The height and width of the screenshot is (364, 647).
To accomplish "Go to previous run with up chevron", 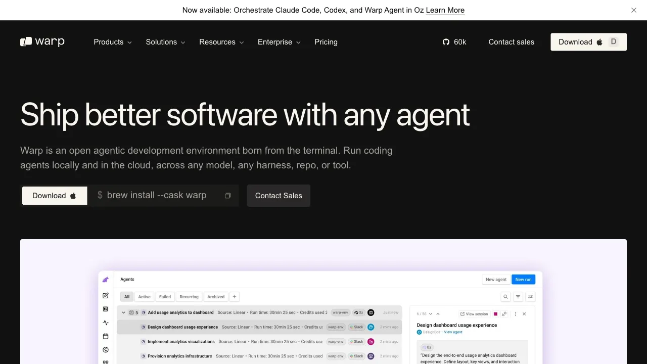I will click(438, 314).
